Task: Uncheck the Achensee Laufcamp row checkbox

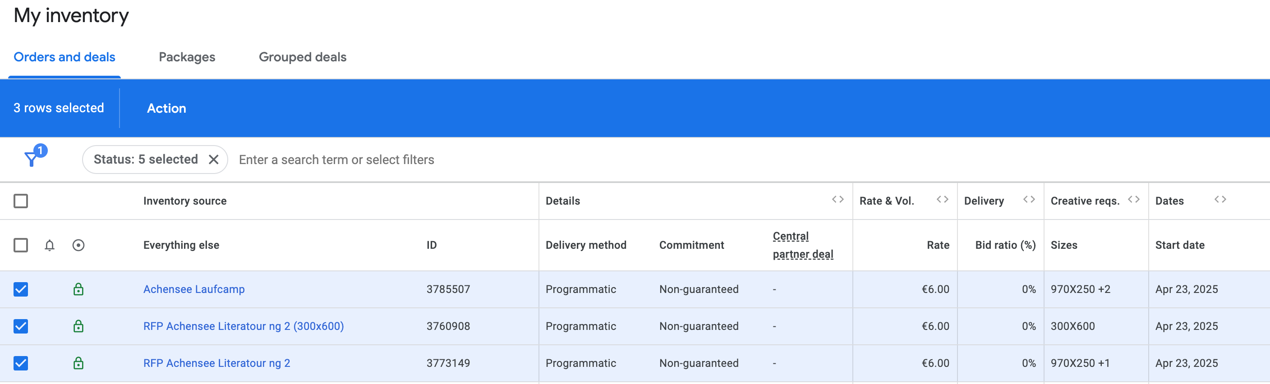Action: 21,289
